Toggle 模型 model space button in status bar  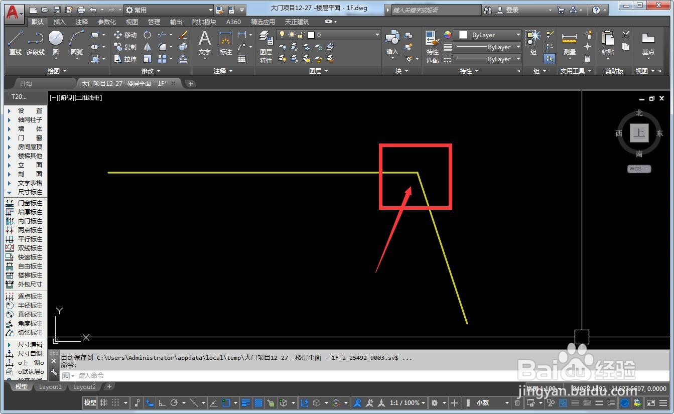tap(90, 402)
